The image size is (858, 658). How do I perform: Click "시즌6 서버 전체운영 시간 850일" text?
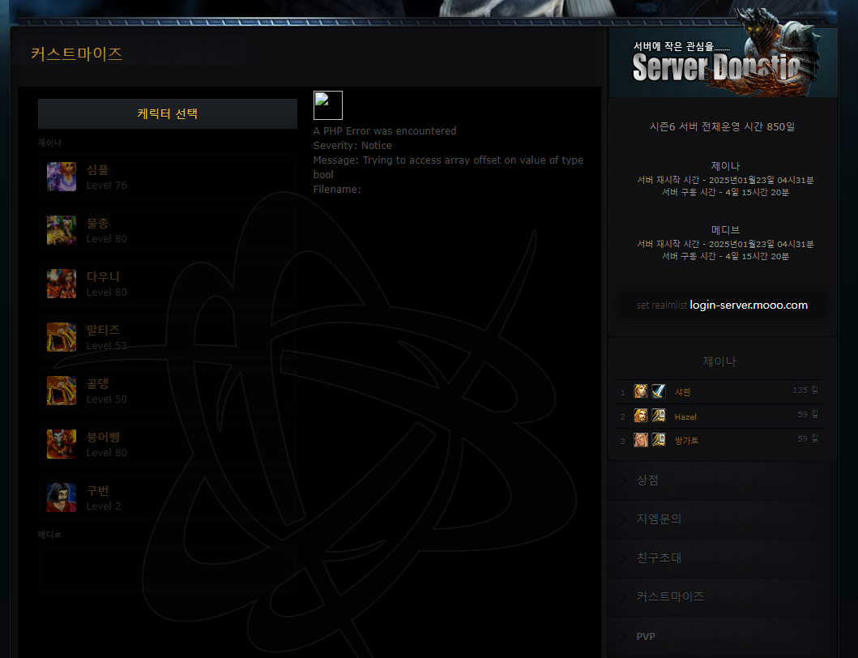pos(723,126)
